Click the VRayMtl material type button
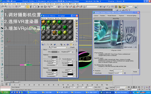151x94 pixels. (x=72, y=47)
